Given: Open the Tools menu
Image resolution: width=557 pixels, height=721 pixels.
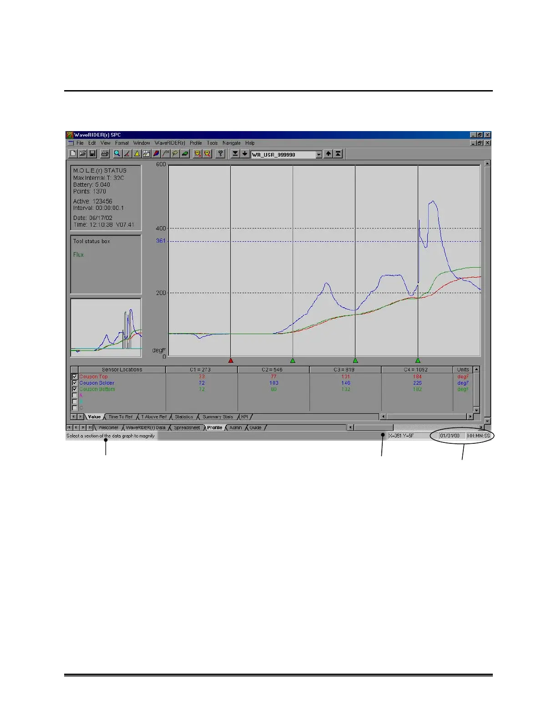Looking at the screenshot, I should pos(212,143).
